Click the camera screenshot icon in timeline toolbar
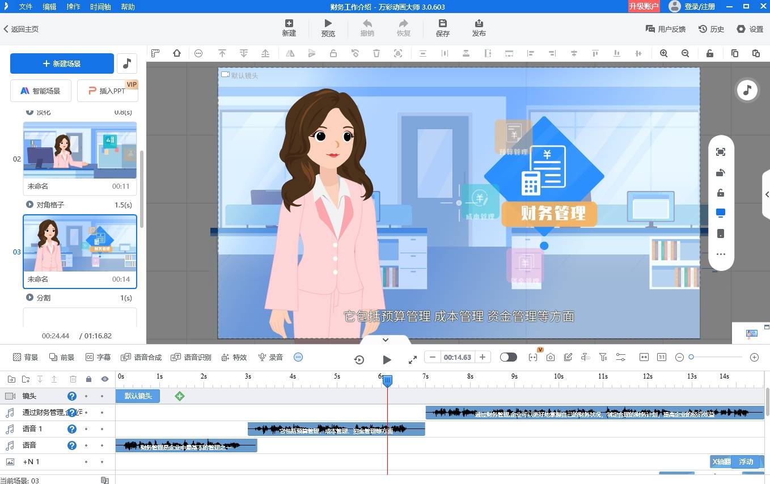This screenshot has width=770, height=484. [x=551, y=357]
